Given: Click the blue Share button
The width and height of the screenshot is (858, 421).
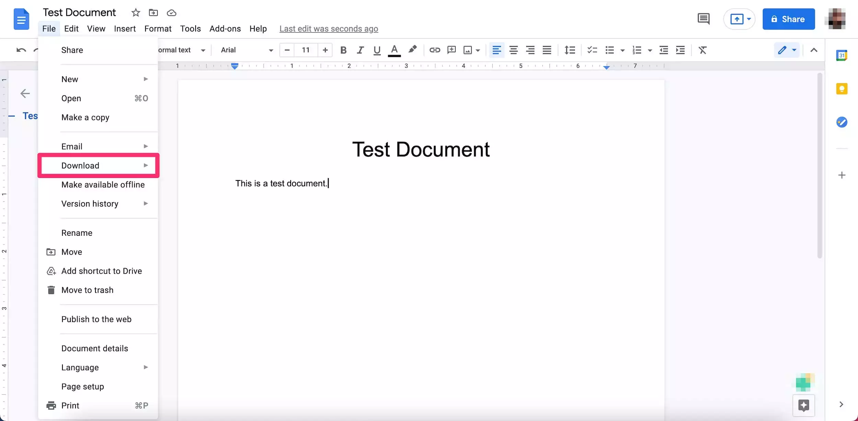Looking at the screenshot, I should [788, 19].
